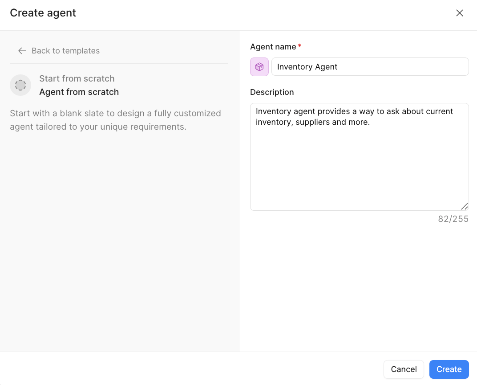Click the dashed circle scratch template icon

pyautogui.click(x=20, y=85)
